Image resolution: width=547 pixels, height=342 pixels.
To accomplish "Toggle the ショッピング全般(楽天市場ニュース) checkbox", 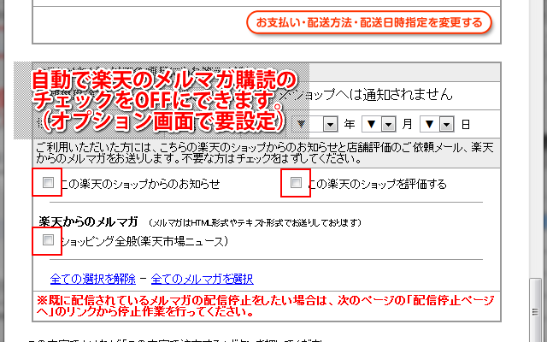I will [48, 240].
